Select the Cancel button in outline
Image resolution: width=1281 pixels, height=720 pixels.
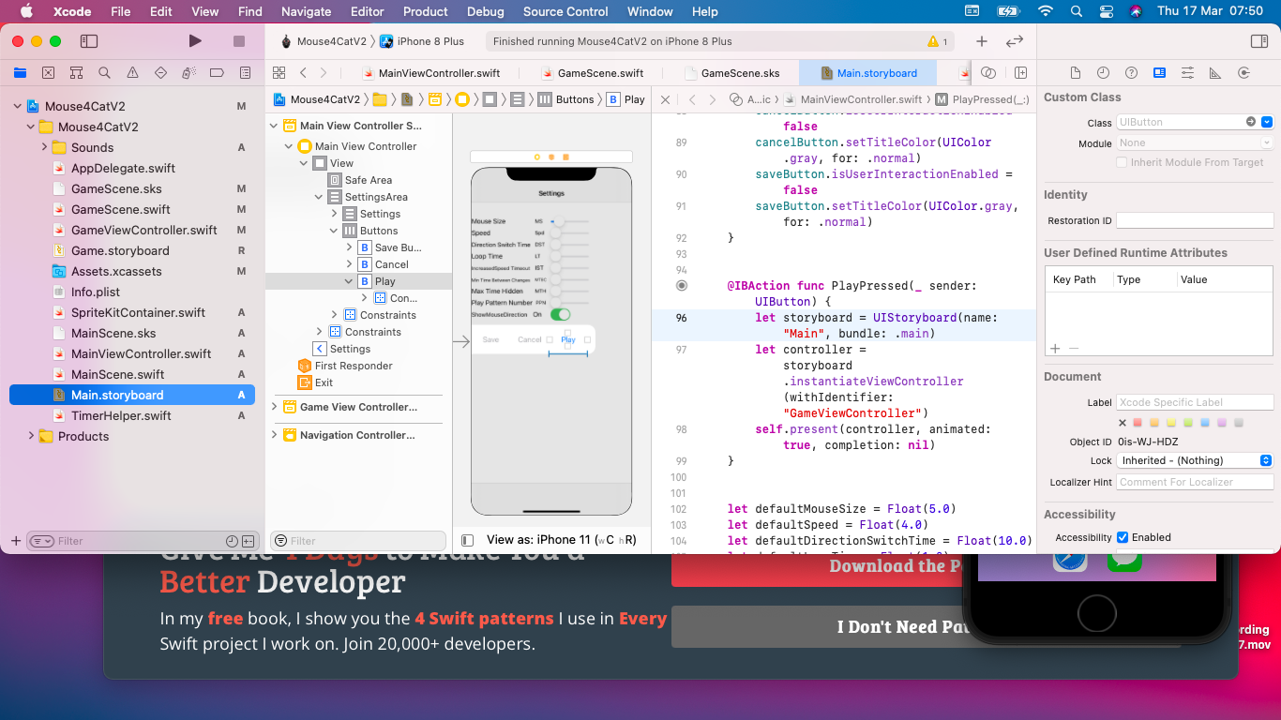[x=391, y=264]
